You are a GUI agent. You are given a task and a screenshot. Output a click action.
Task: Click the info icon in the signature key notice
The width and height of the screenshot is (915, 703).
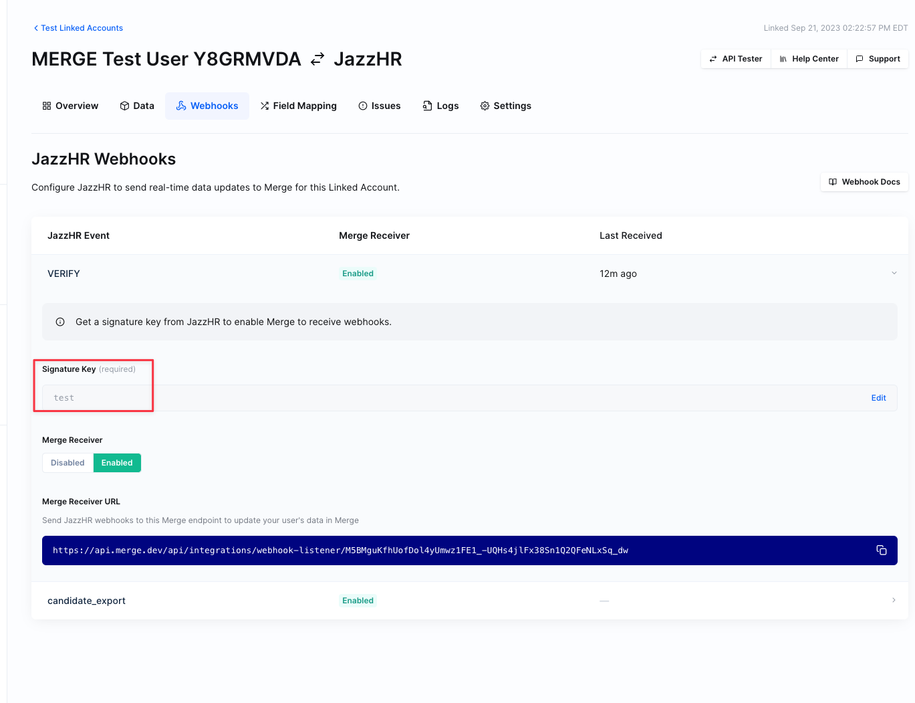[x=60, y=322]
